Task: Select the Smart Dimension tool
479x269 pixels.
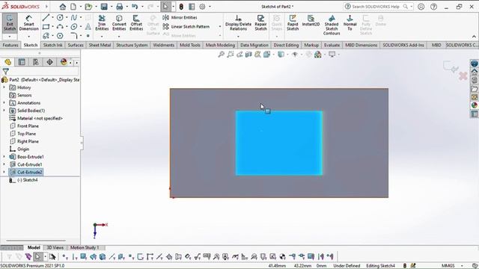Action: 28,22
